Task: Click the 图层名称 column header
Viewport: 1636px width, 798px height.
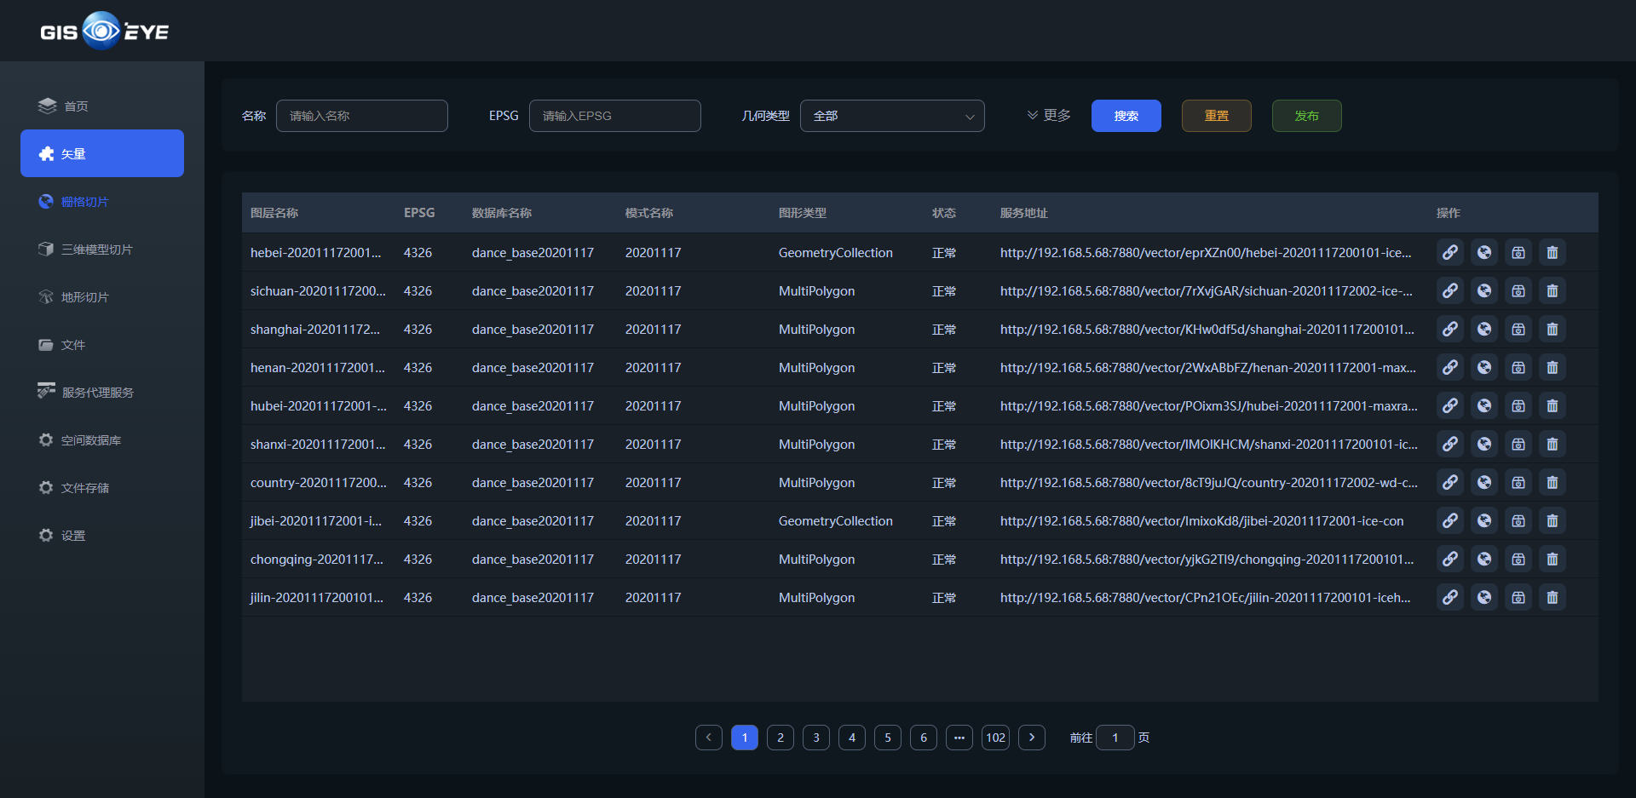Action: point(274,213)
